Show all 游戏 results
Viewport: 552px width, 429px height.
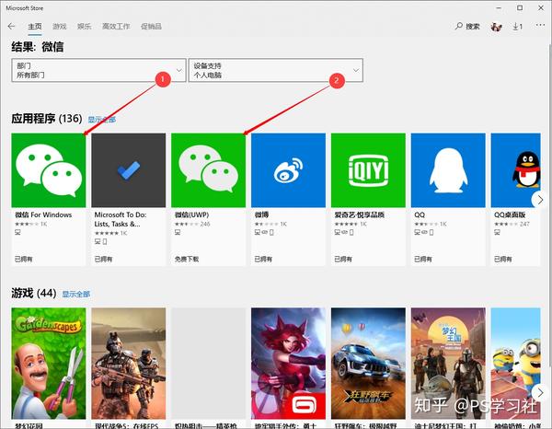pos(76,294)
